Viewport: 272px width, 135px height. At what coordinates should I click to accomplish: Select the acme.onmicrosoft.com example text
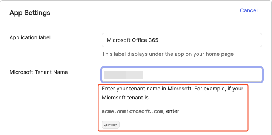(x=132, y=111)
